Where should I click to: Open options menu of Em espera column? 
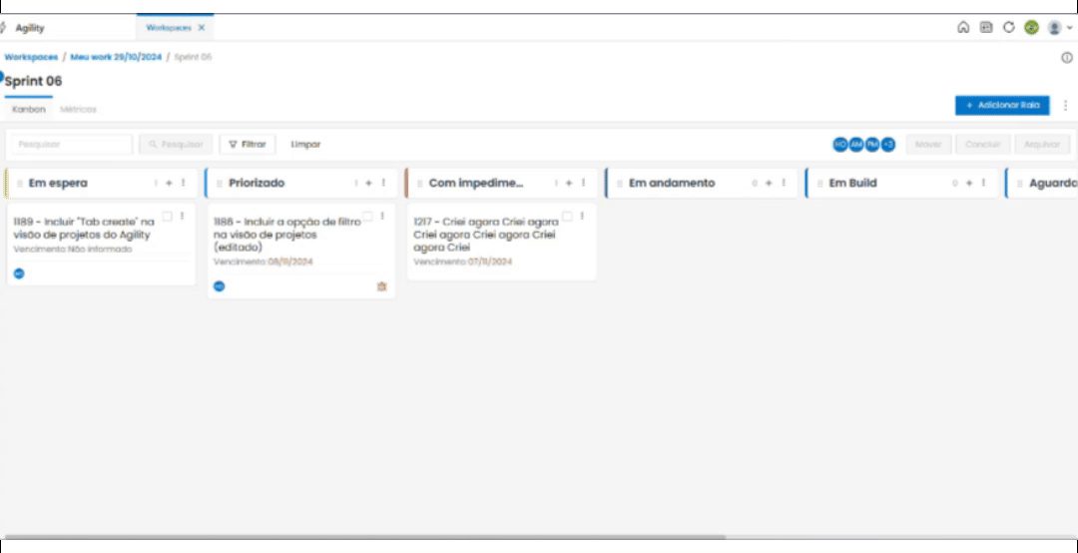(x=183, y=183)
